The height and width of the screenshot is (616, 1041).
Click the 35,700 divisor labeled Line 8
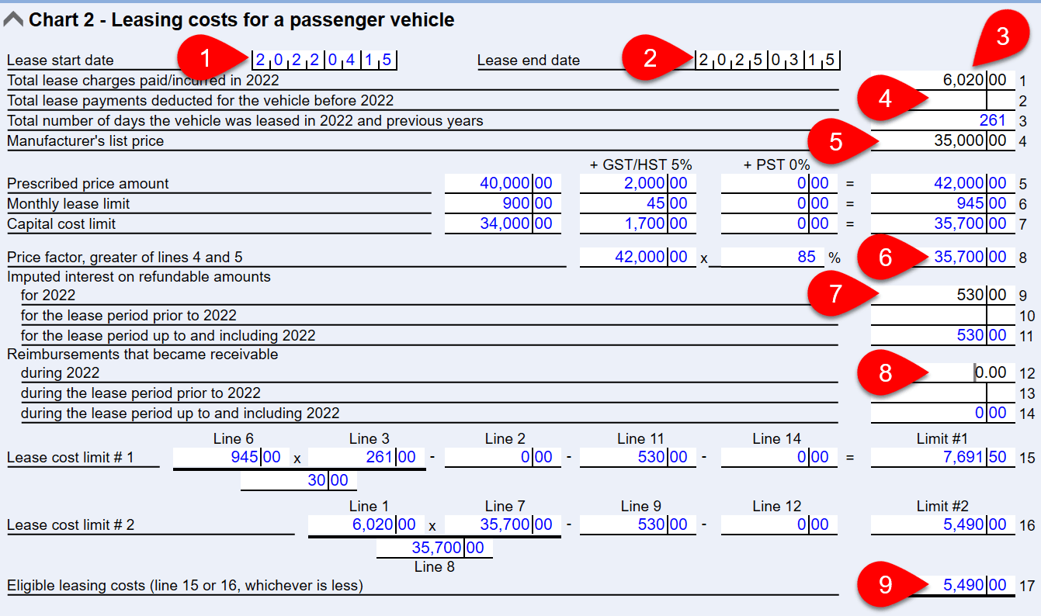pyautogui.click(x=434, y=548)
